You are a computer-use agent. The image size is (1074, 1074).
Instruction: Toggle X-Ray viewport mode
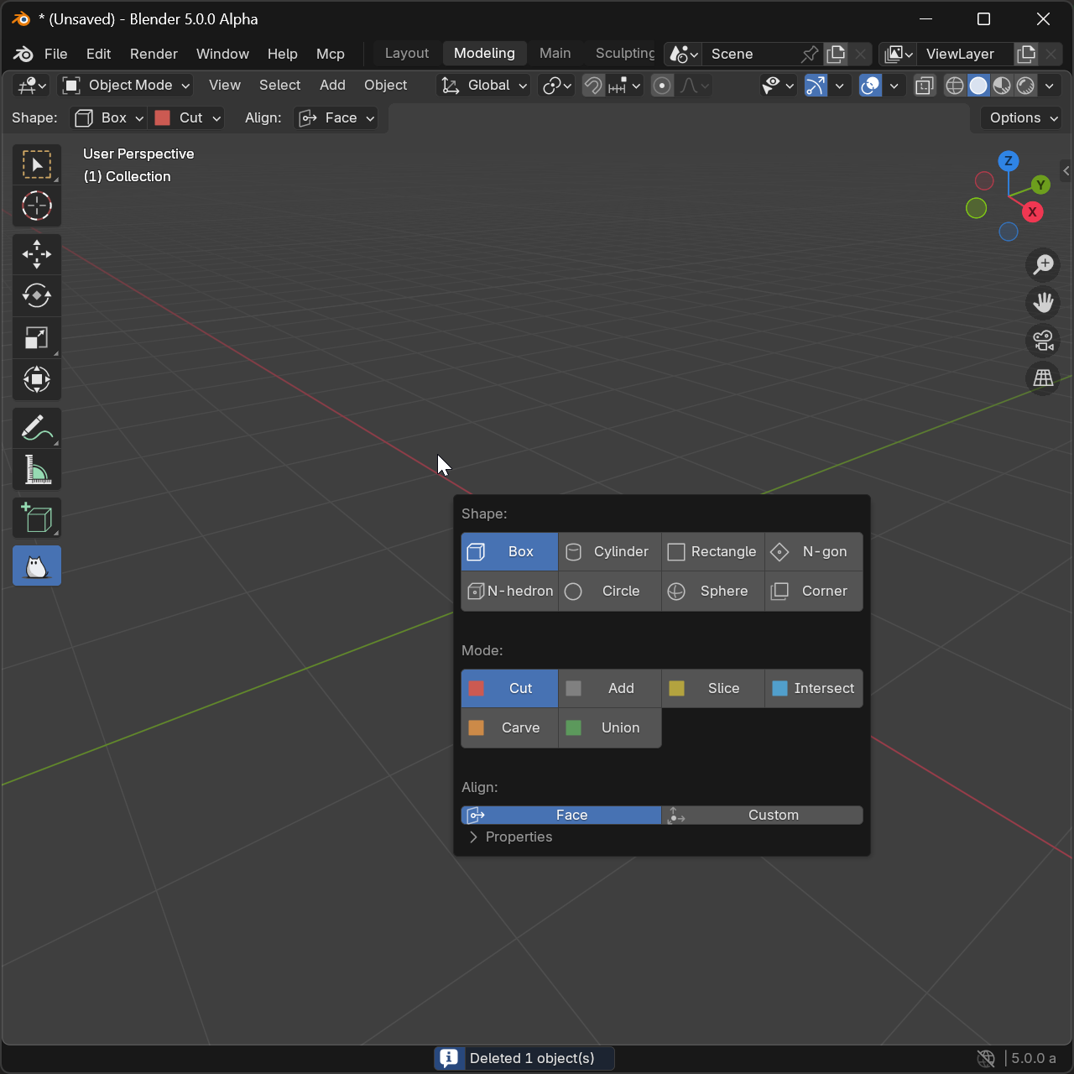(x=924, y=85)
